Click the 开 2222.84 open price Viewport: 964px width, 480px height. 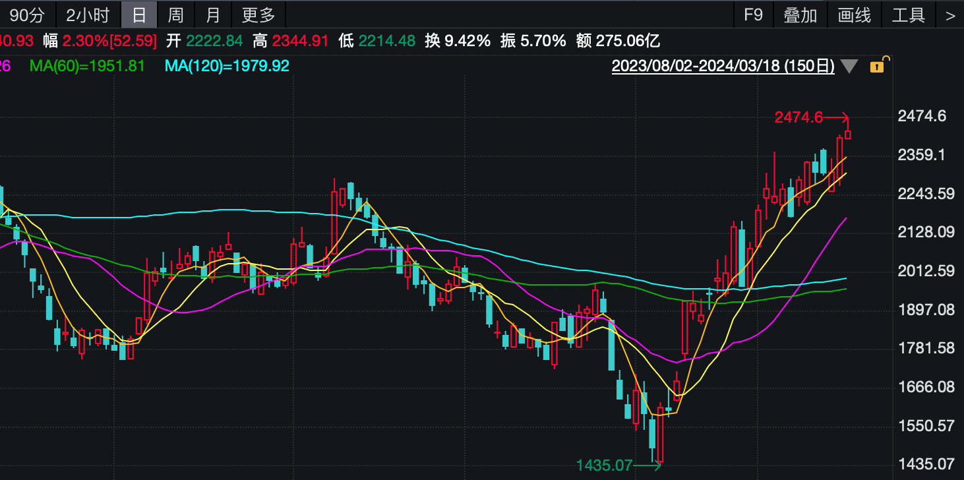pyautogui.click(x=204, y=42)
